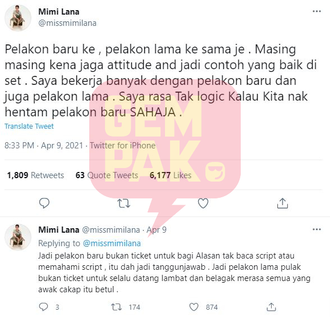Open Twitter for iPhone source link
Image resolution: width=330 pixels, height=317 pixels.
(123, 146)
